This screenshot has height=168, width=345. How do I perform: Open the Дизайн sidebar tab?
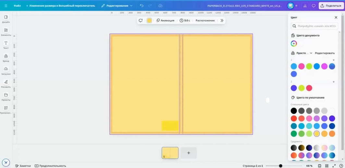pos(6,19)
